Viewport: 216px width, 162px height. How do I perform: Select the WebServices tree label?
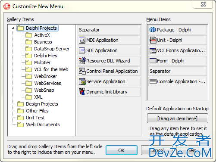[x=47, y=83]
